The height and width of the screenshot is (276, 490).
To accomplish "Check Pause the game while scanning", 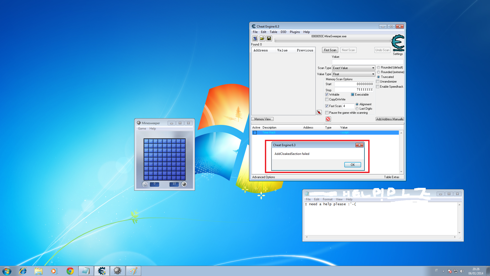I will tap(327, 113).
